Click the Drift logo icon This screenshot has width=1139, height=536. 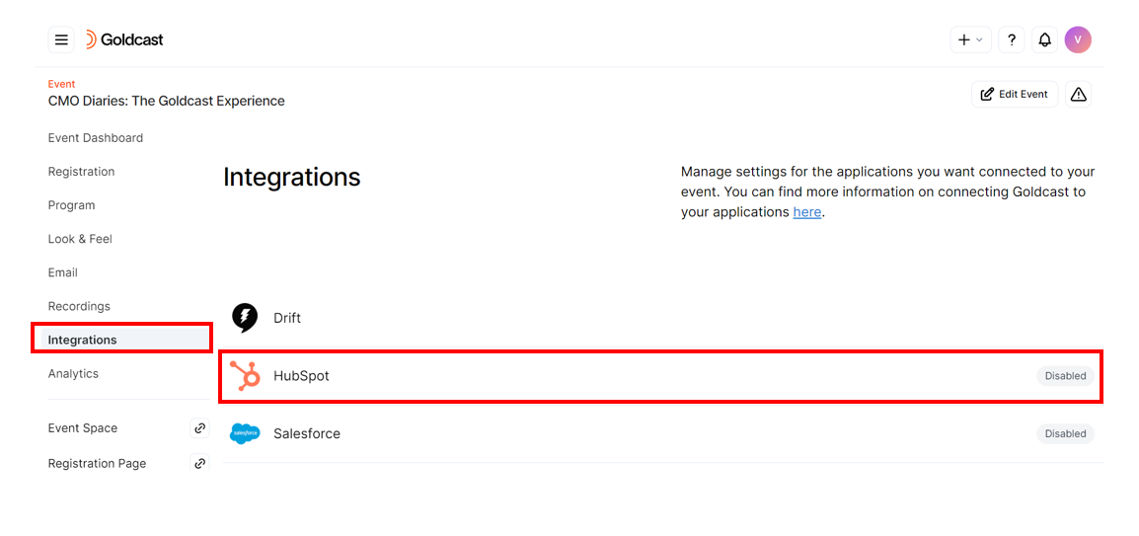[x=245, y=318]
